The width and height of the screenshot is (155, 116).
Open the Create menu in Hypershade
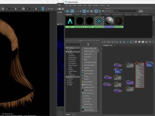[80, 5]
